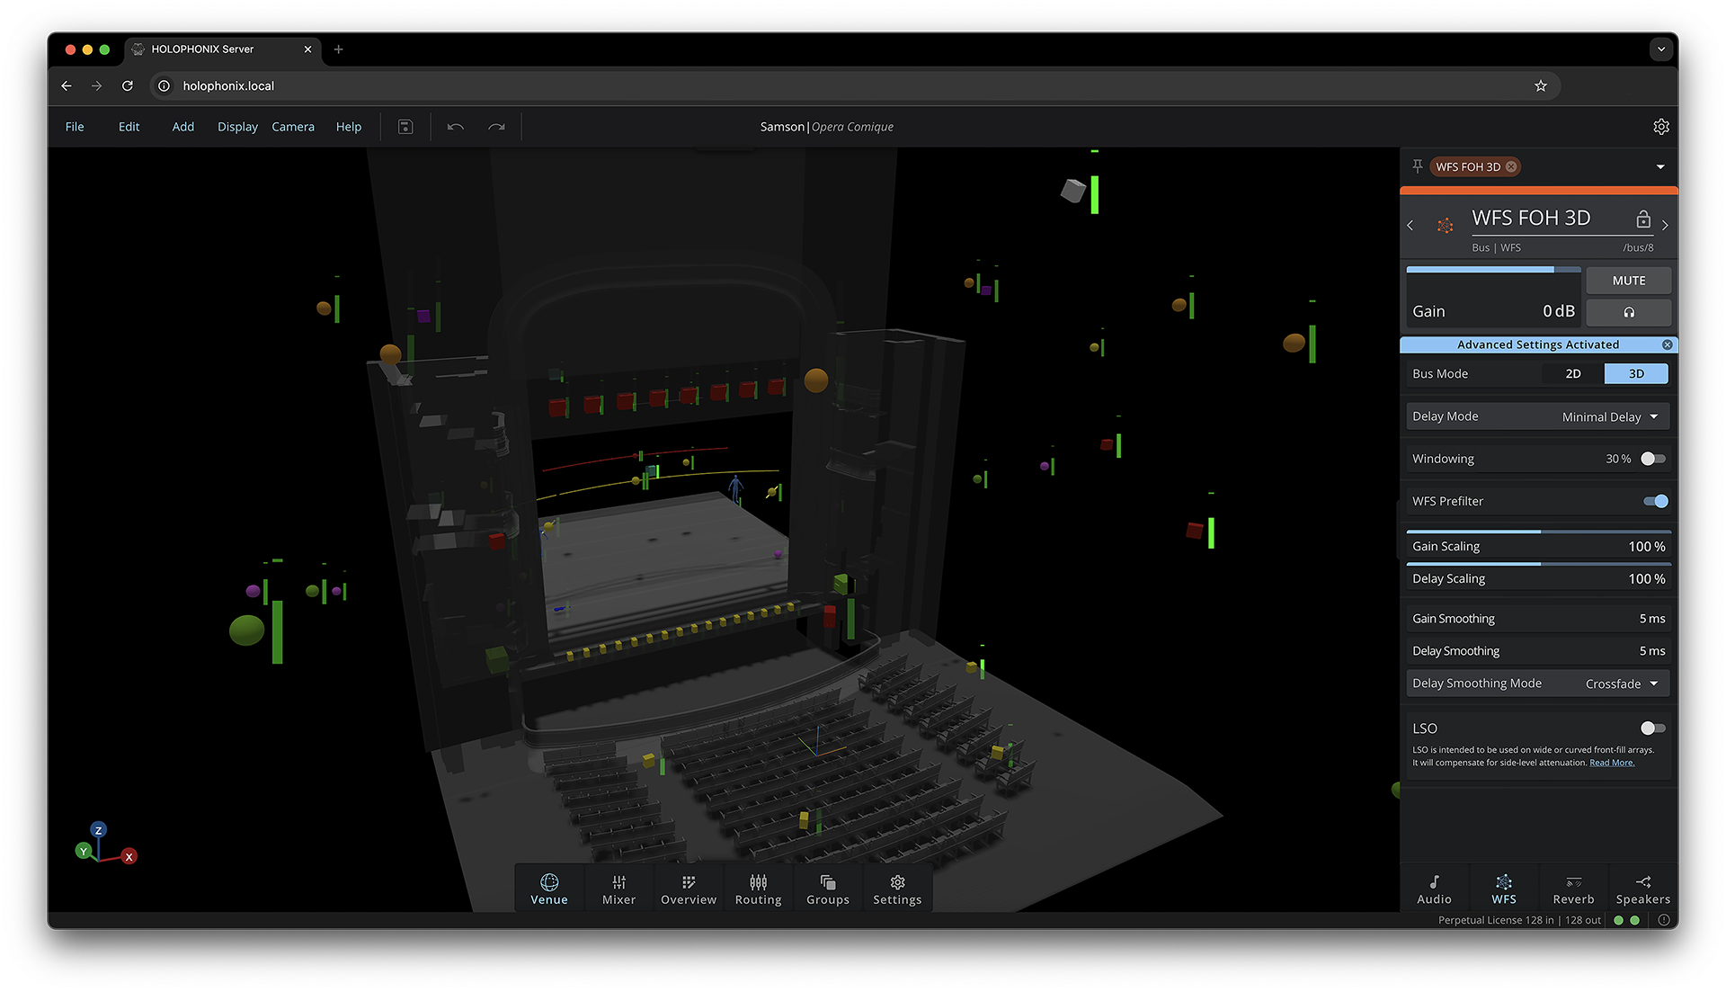This screenshot has height=992, width=1726.
Task: Enable the Windowing toggle
Action: click(x=1652, y=459)
